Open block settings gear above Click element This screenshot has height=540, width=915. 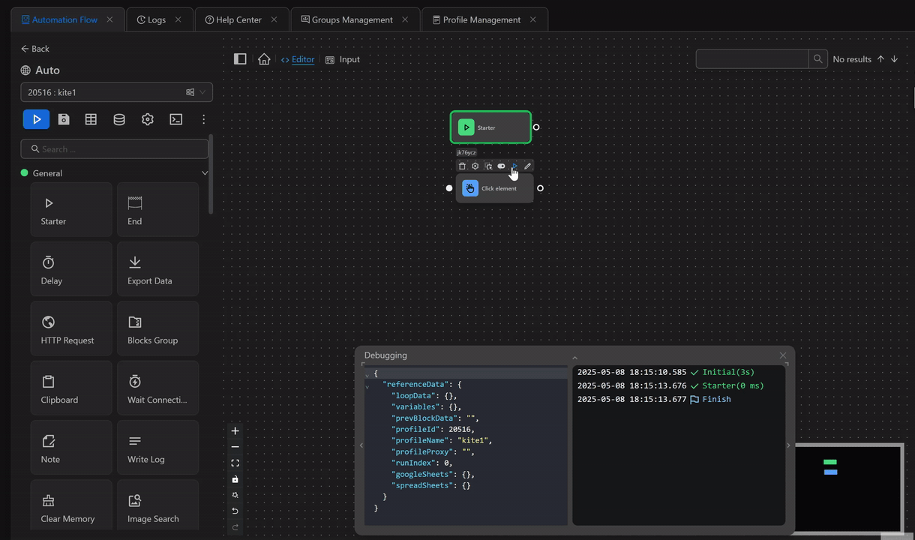(x=475, y=166)
